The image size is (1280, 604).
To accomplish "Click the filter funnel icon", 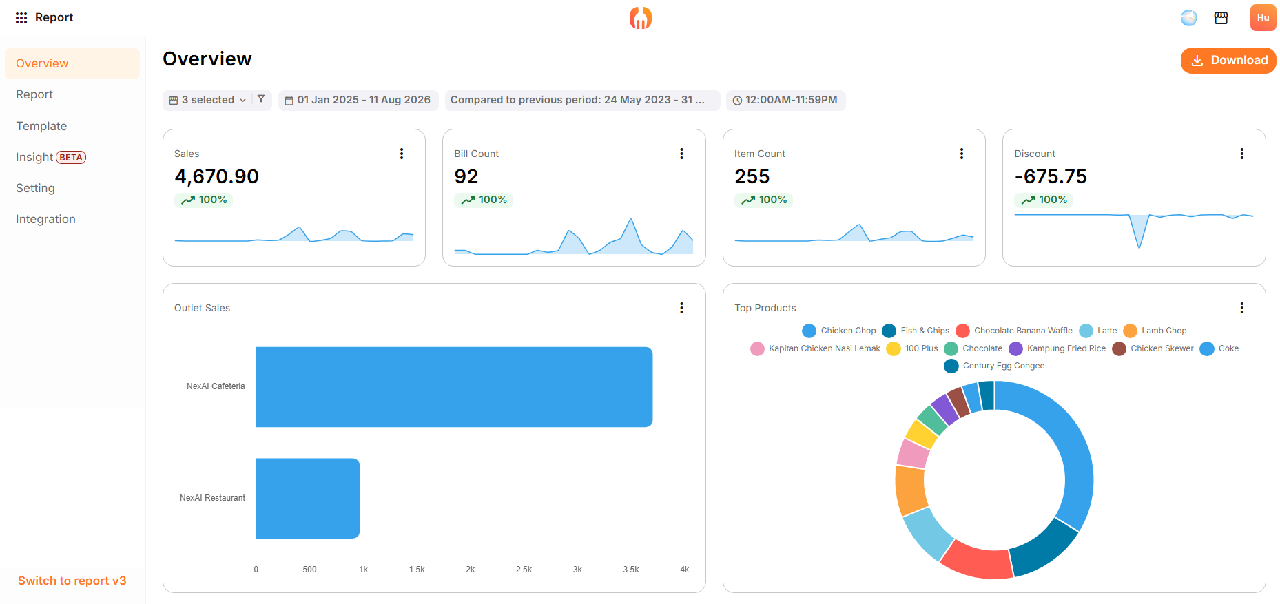I will (261, 99).
